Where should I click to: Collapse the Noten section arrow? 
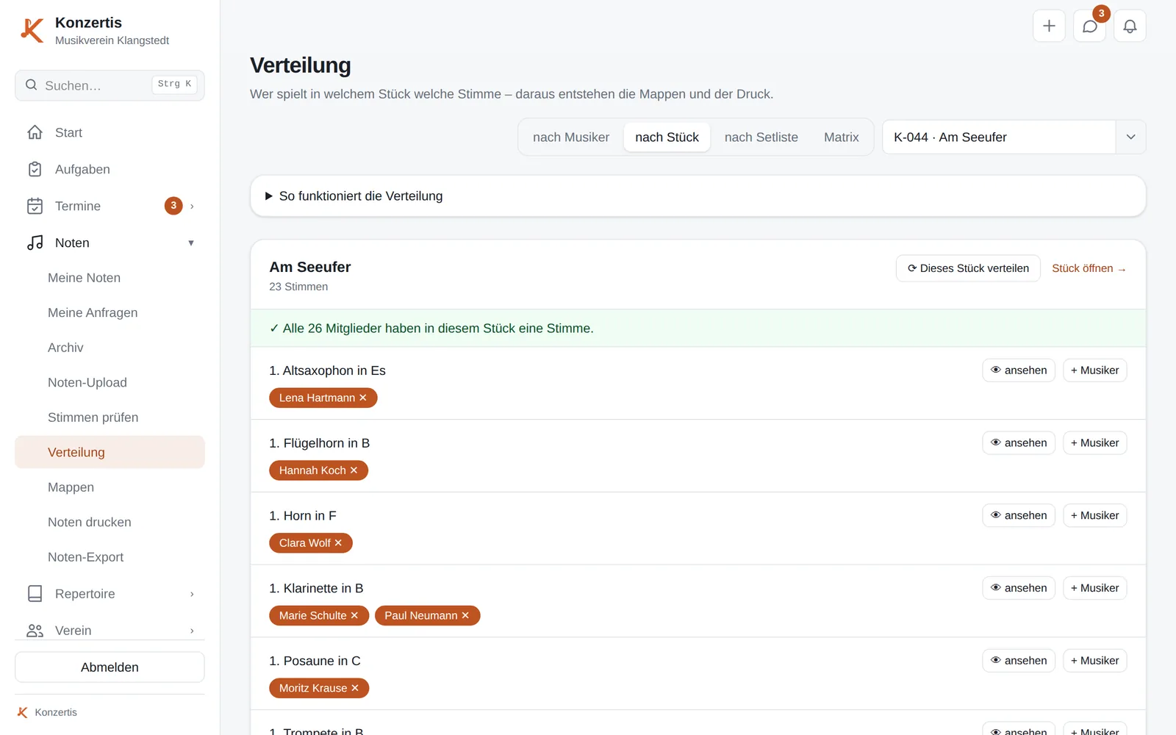click(x=191, y=243)
